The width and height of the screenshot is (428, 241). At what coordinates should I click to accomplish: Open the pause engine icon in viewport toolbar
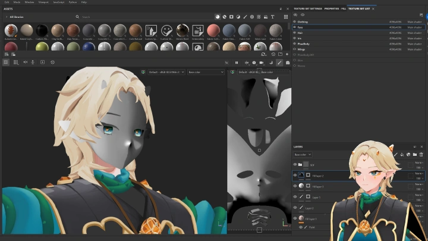pyautogui.click(x=237, y=62)
